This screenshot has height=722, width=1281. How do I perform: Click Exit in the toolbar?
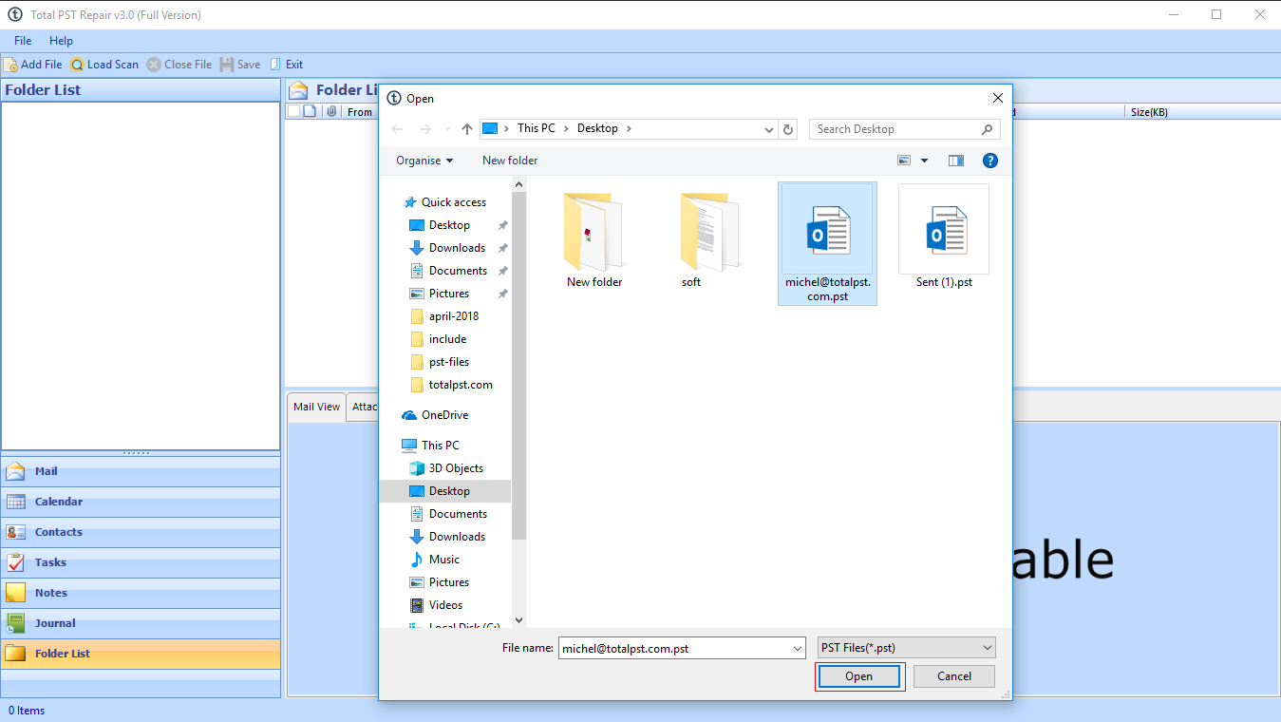[286, 65]
